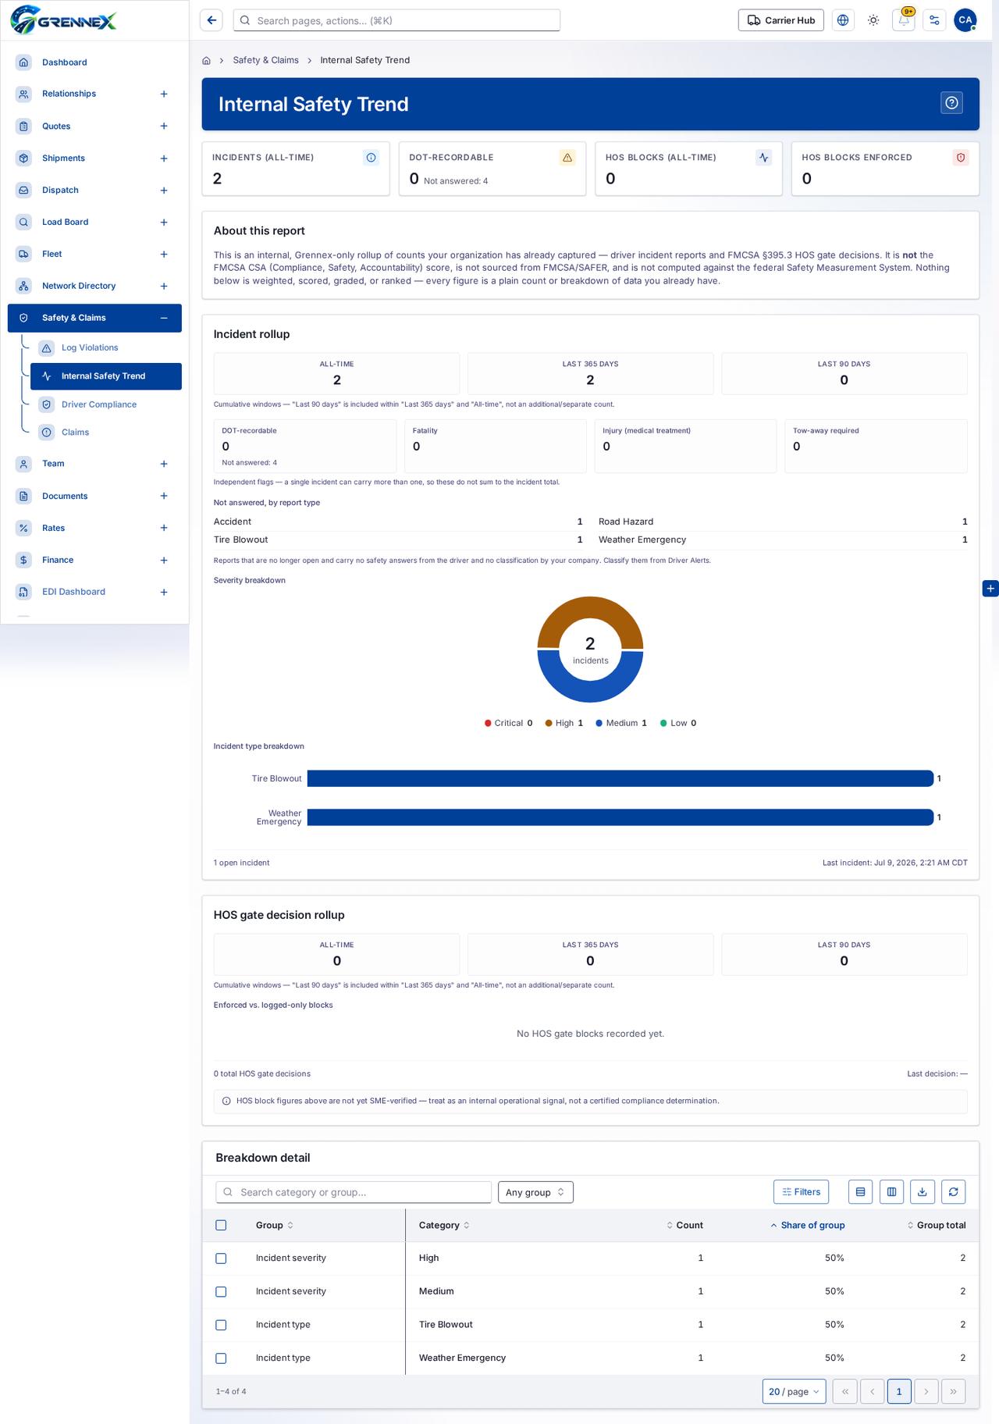Open the language globe icon
Viewport: 999px width, 1424px height.
point(843,20)
